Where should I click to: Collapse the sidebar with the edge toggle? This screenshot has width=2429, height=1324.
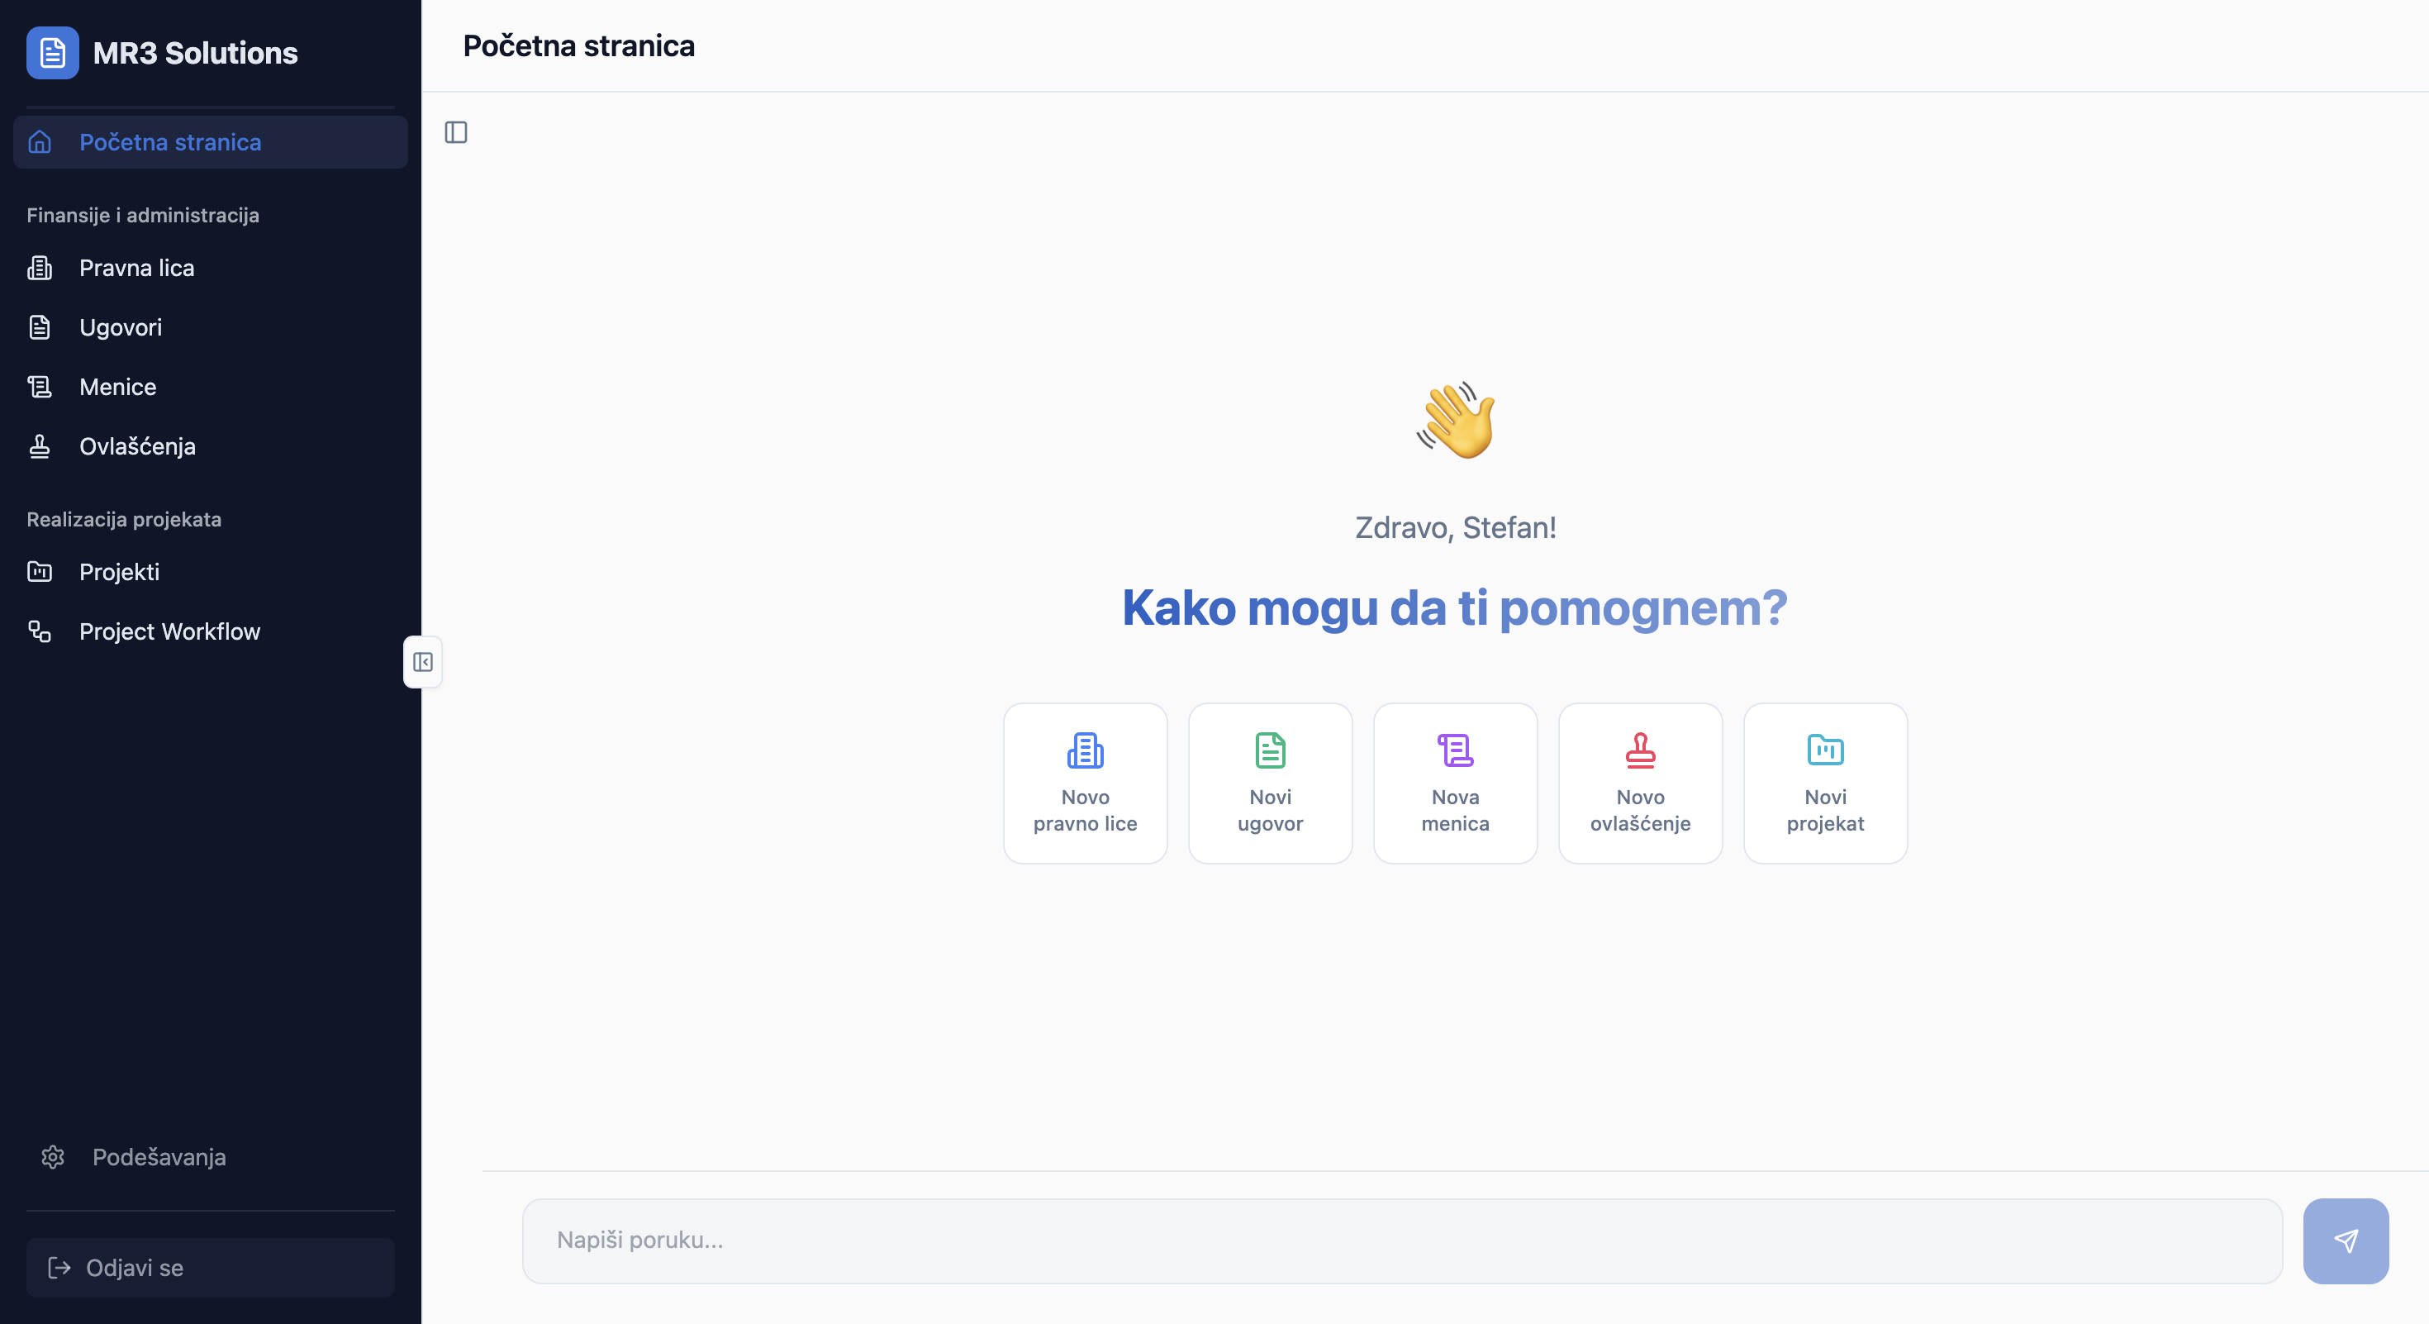coord(422,662)
